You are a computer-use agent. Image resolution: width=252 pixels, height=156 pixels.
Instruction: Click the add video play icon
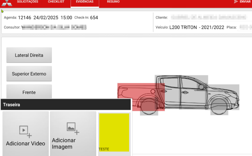click(x=25, y=132)
